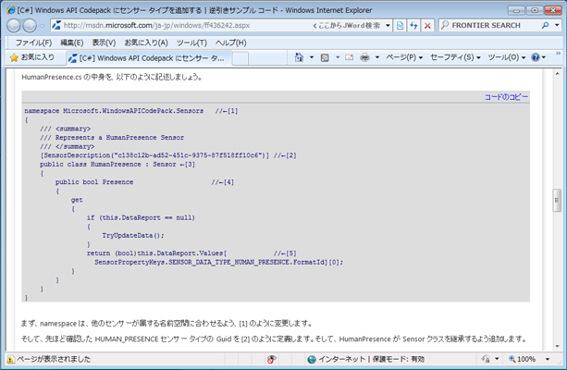This screenshot has height=370, width=567.
Task: Click the Internet Explorer title bar icon
Action: (11, 10)
